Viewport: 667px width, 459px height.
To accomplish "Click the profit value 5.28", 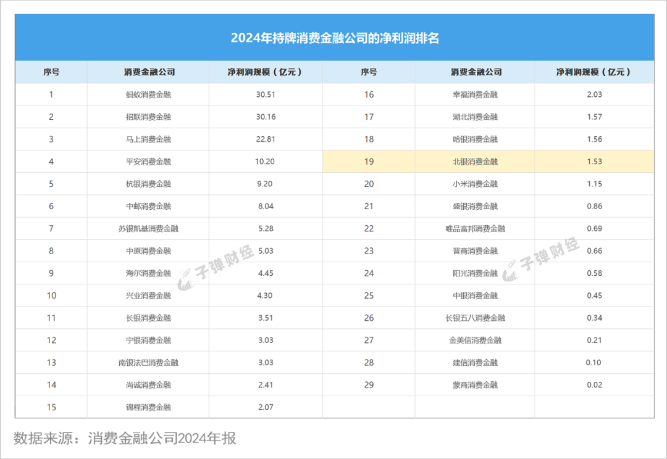I will 266,229.
